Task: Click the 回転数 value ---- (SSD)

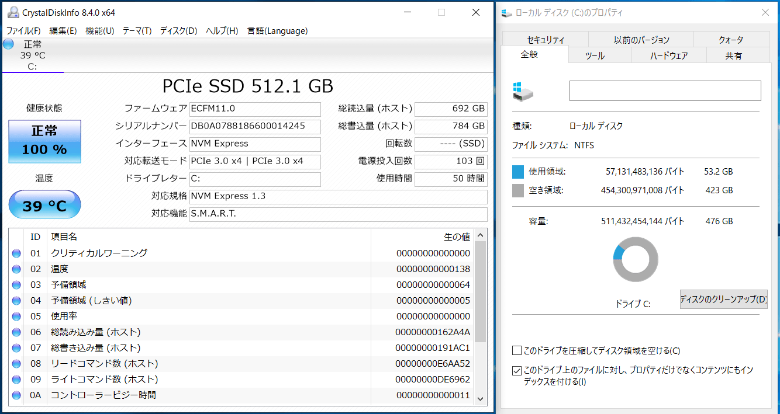Action: [x=451, y=144]
